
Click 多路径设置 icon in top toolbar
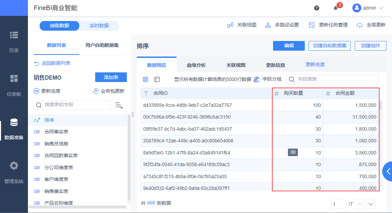(268, 25)
